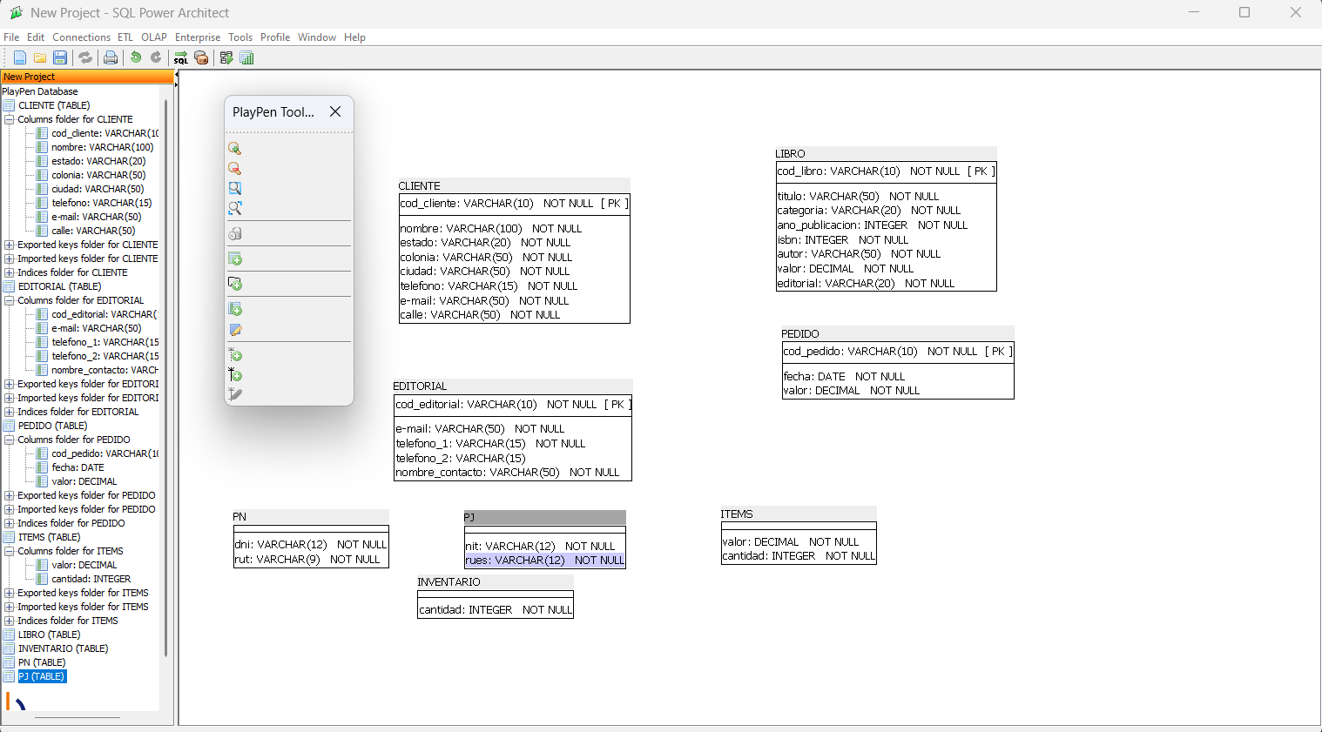Expand Indices folder for EDITORIAL
The image size is (1322, 732).
(10, 412)
